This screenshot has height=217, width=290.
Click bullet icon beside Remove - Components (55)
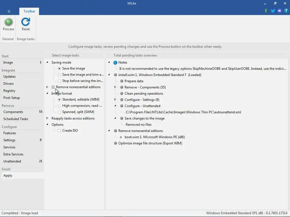click(122, 87)
